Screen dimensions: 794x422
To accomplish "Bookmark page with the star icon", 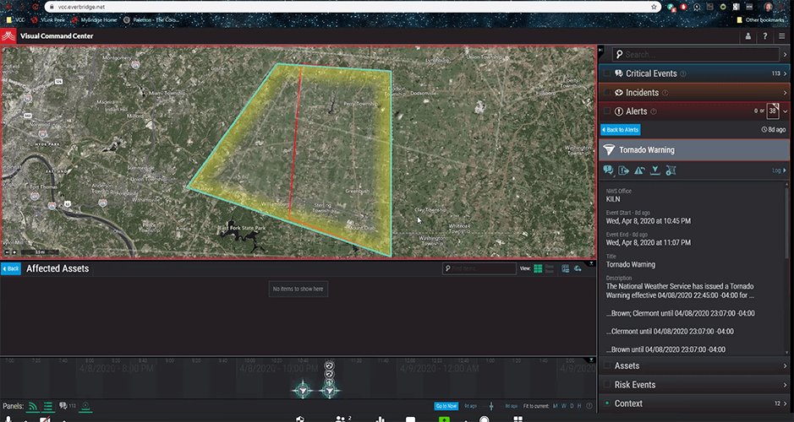I will pos(654,7).
